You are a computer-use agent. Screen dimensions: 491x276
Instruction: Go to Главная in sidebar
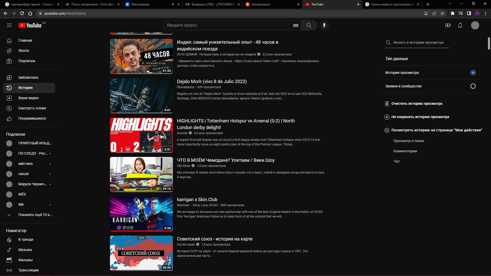tap(29, 40)
